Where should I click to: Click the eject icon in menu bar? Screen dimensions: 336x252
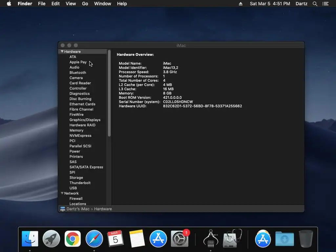click(x=241, y=4)
